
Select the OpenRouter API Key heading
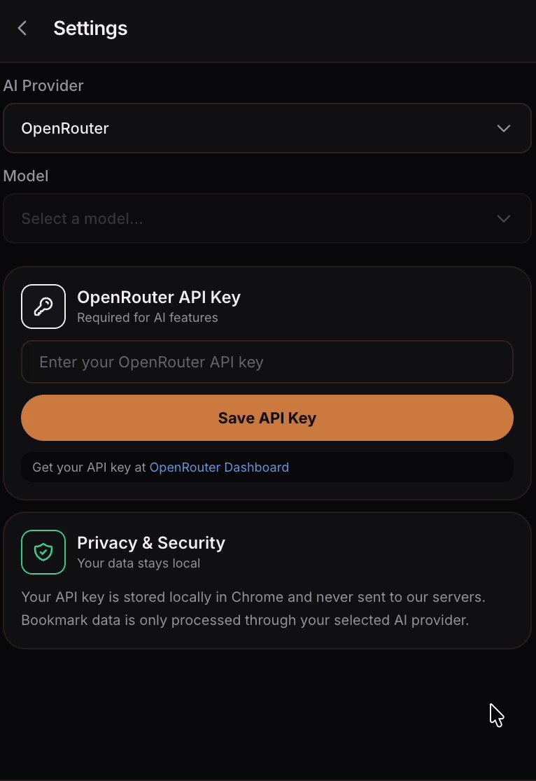click(x=159, y=297)
